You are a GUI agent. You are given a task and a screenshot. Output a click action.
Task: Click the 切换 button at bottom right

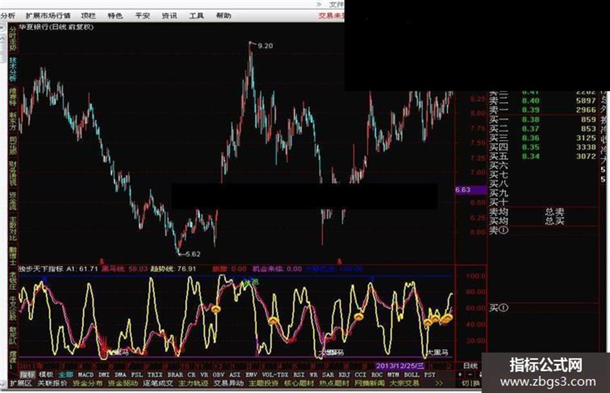471,383
